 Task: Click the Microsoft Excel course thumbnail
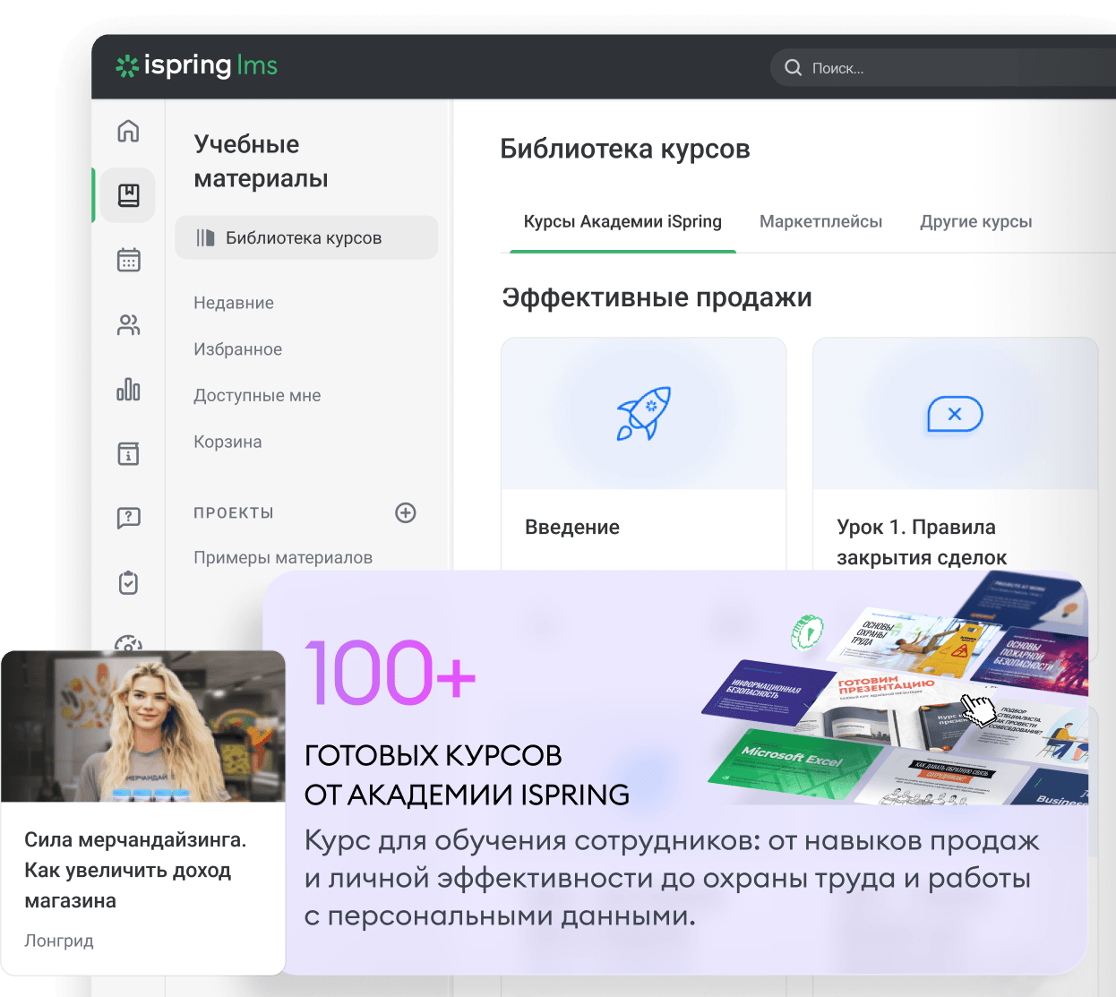point(793,763)
